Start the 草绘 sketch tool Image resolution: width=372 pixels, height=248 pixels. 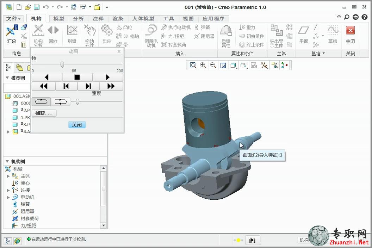coord(333,35)
